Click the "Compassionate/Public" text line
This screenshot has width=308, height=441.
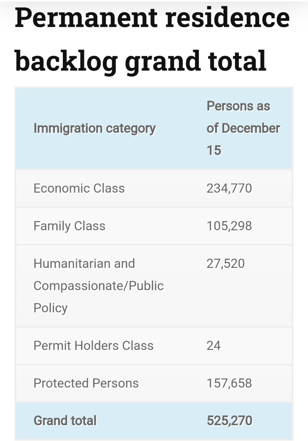99,286
